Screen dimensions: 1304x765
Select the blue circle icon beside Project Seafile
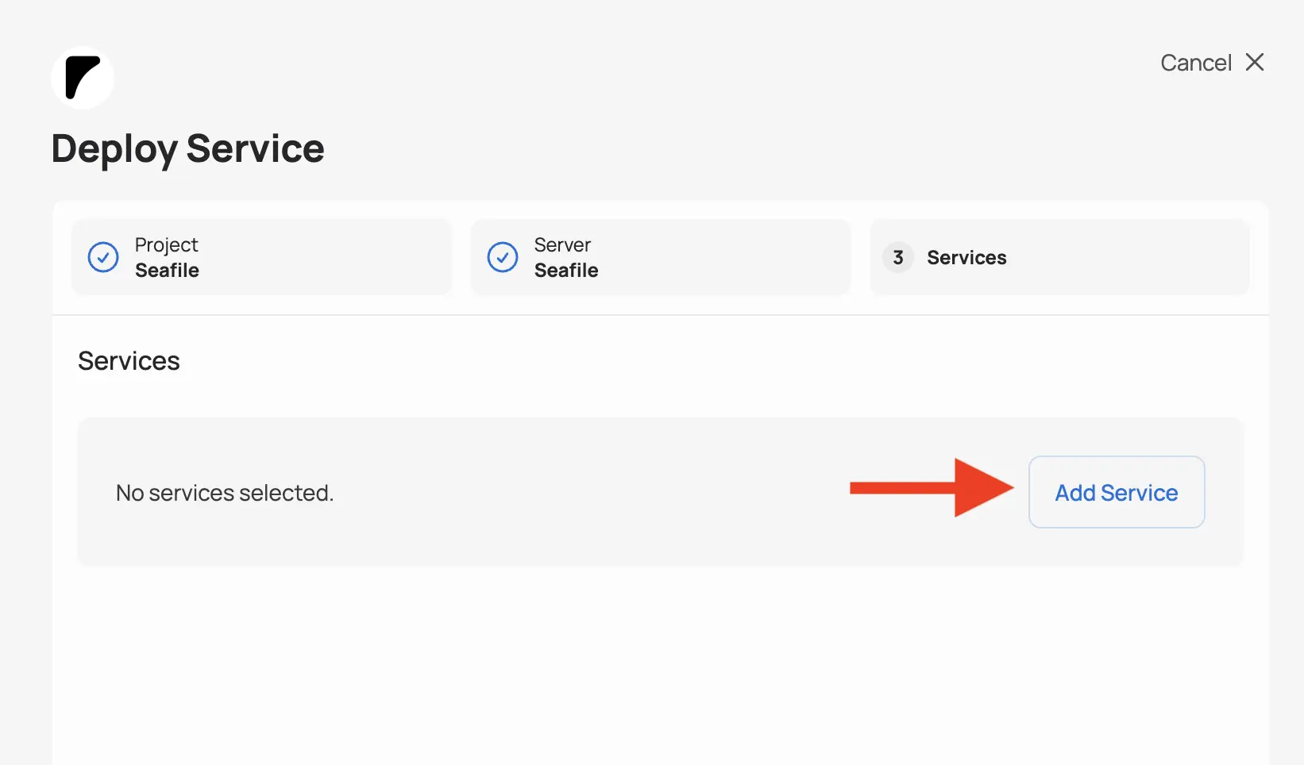coord(103,256)
